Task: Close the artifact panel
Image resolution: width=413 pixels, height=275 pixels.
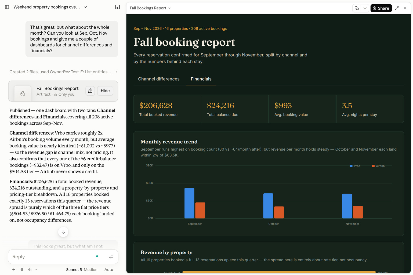Action: [405, 8]
